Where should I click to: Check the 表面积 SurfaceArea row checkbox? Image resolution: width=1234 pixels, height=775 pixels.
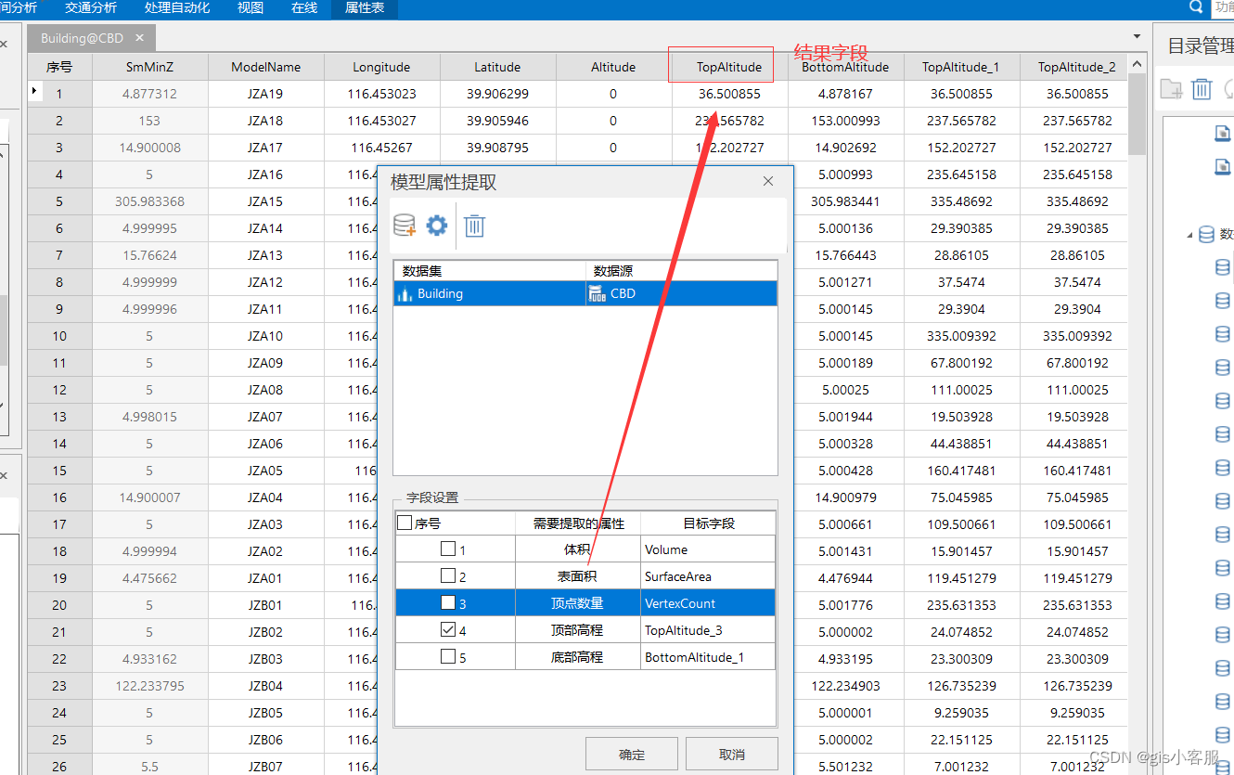click(x=448, y=576)
